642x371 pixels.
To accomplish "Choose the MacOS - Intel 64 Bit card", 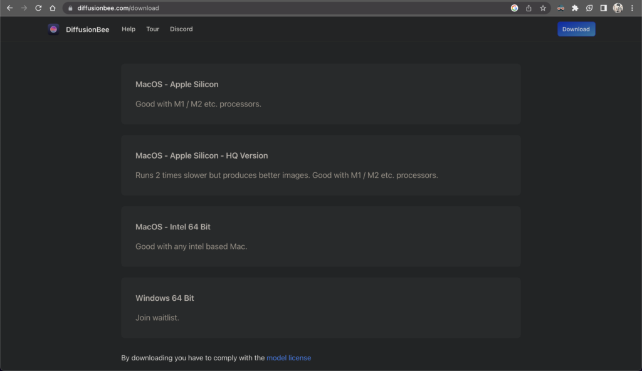I will click(320, 236).
